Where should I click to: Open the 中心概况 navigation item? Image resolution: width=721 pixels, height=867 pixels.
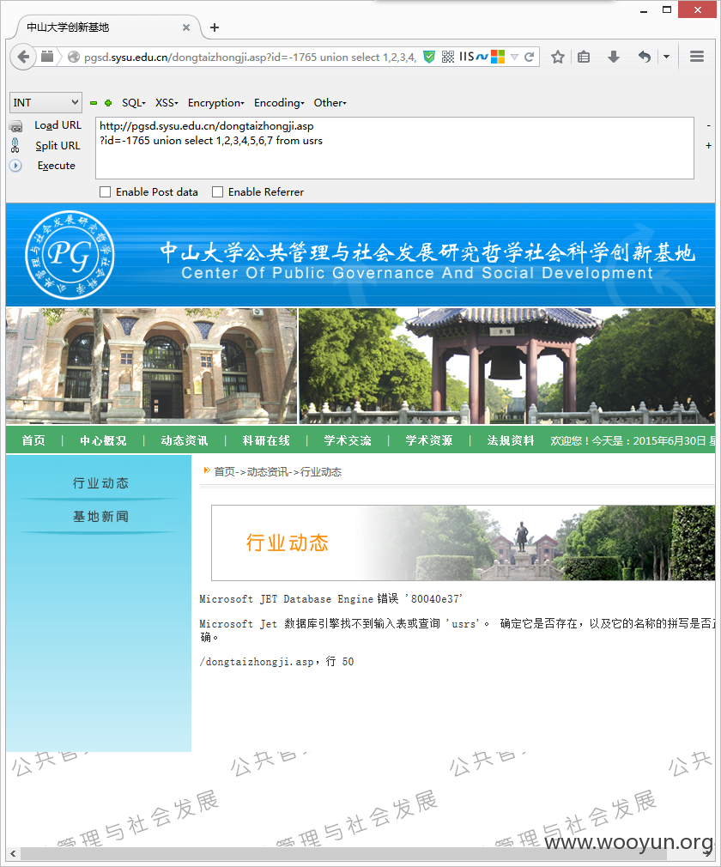(x=103, y=440)
